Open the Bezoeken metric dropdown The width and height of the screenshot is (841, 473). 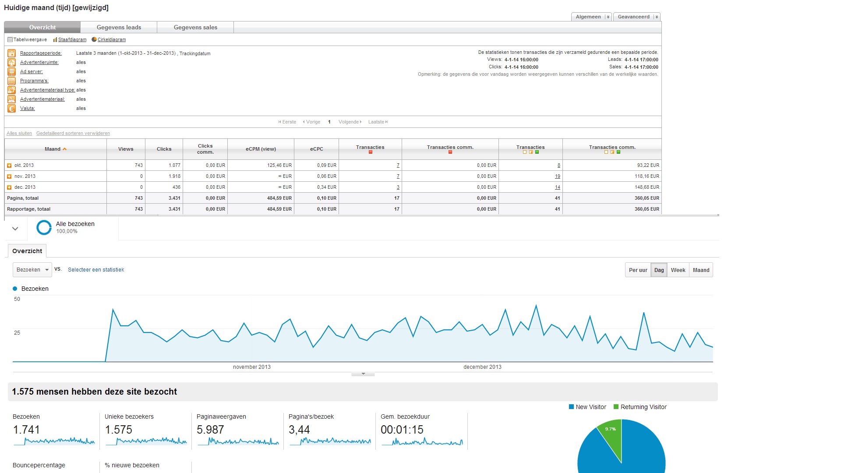coord(32,270)
